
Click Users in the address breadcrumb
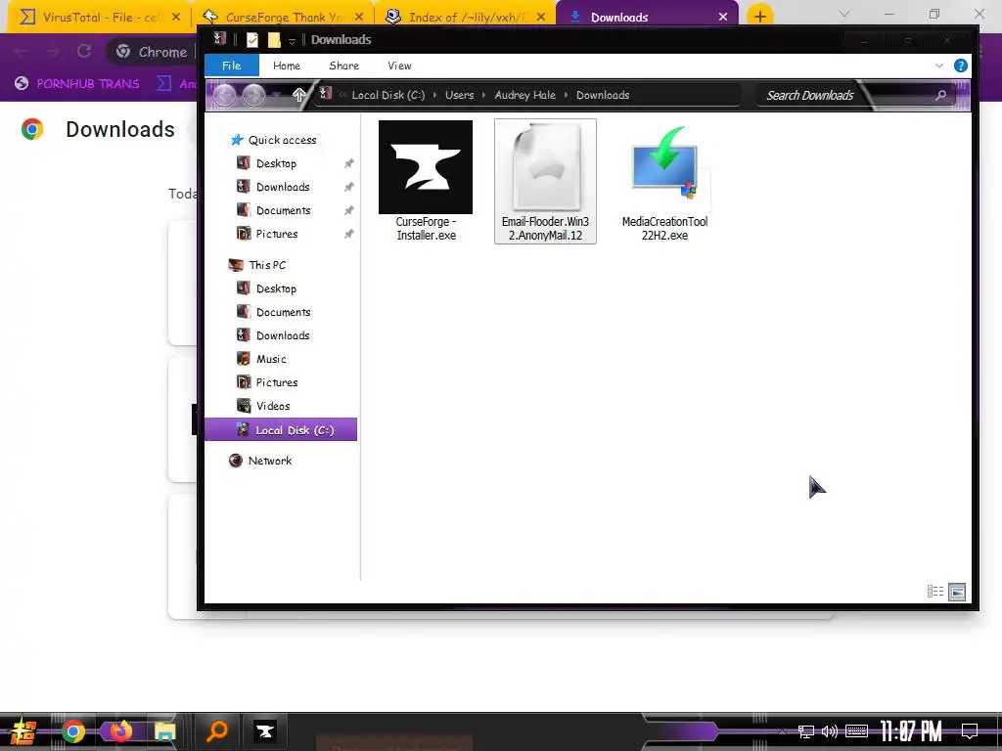(x=460, y=95)
